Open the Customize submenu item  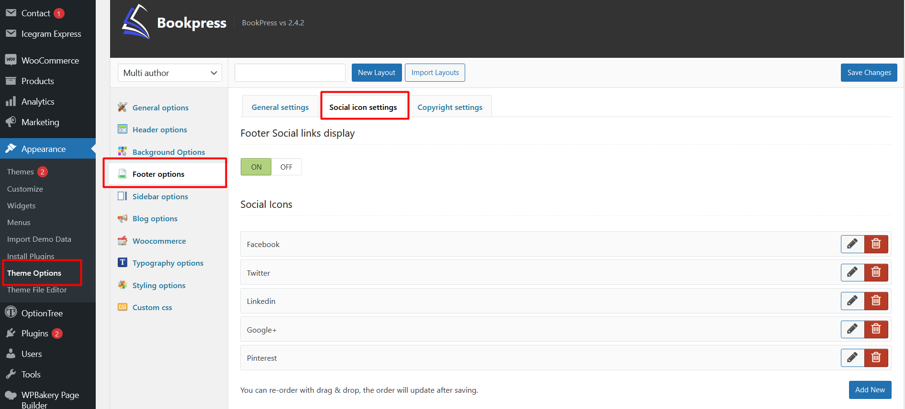click(25, 189)
